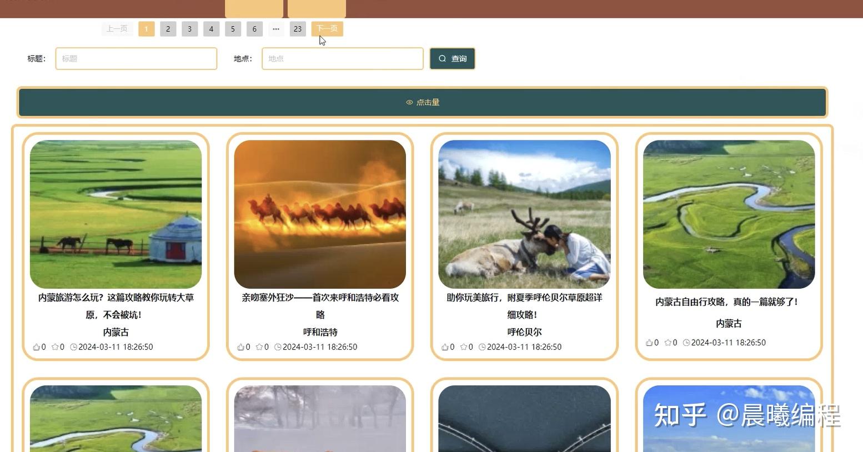This screenshot has height=452, width=863.
Task: Toggle the favorite star on the 呼和浩特 card
Action: [259, 346]
